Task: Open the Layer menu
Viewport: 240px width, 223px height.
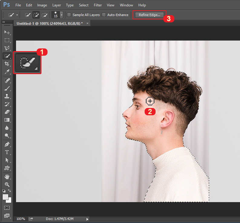Action: click(57, 5)
